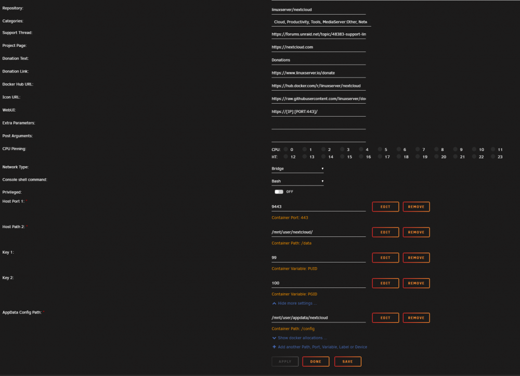Check HT 23 pinning option

[493, 156]
